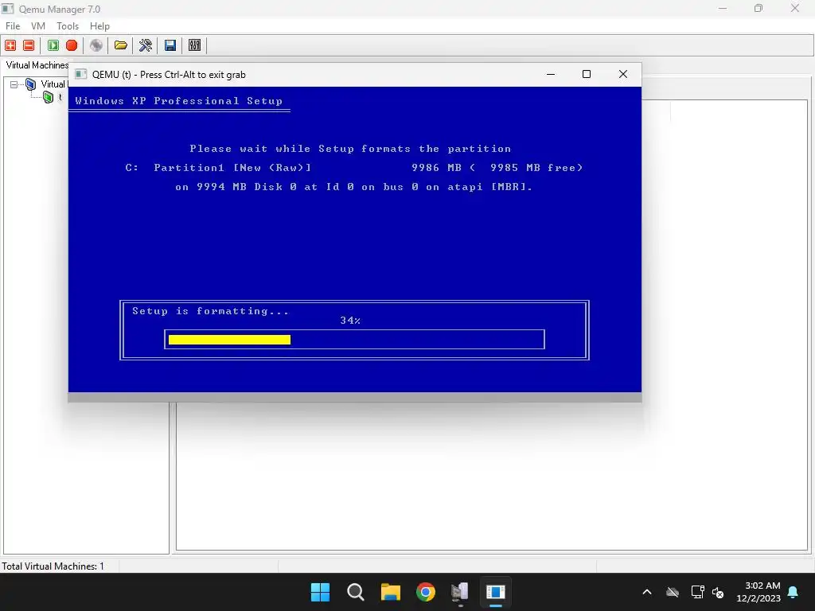
Task: Click the Qemu Manager taskbar icon
Action: tap(461, 592)
